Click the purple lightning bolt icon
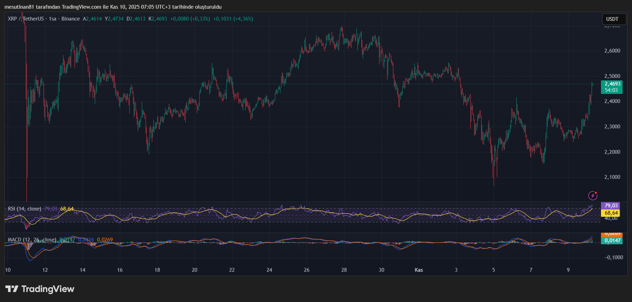The width and height of the screenshot is (632, 302). (x=593, y=196)
